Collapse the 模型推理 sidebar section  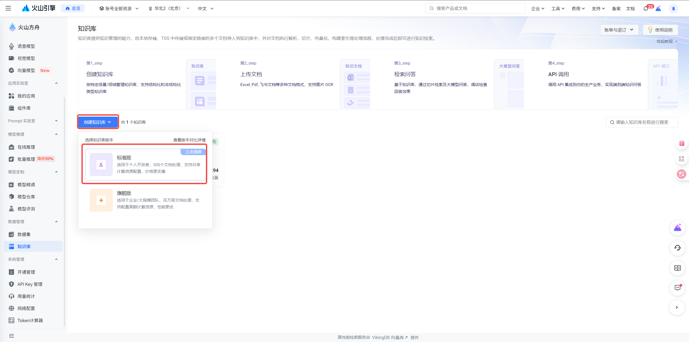(x=33, y=134)
